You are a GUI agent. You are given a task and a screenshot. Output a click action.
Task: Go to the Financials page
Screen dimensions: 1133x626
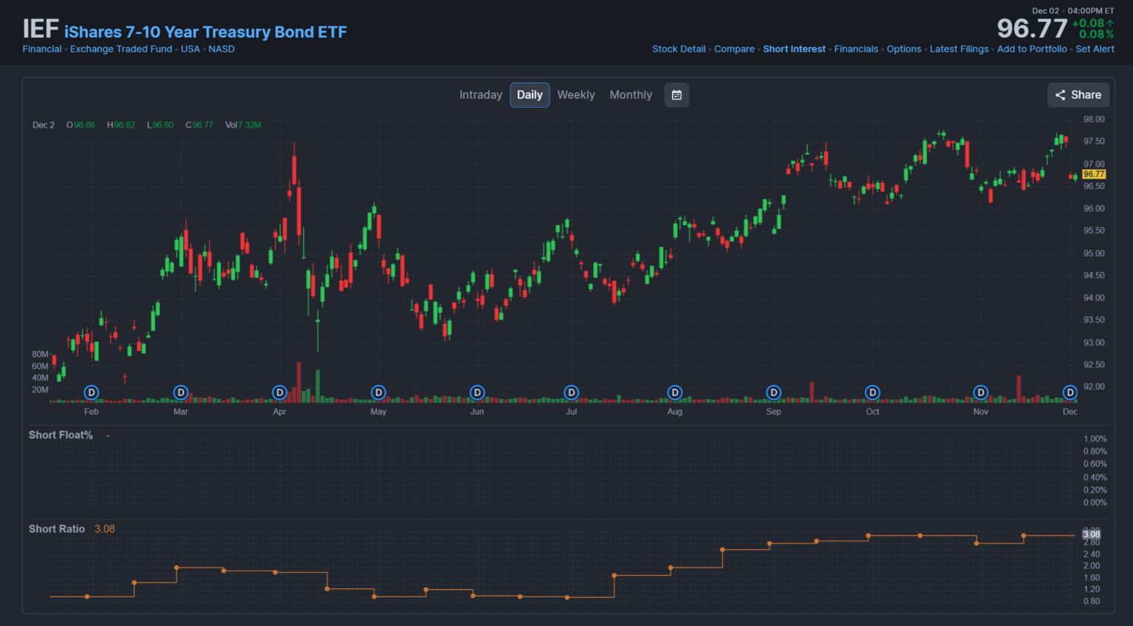click(x=856, y=49)
